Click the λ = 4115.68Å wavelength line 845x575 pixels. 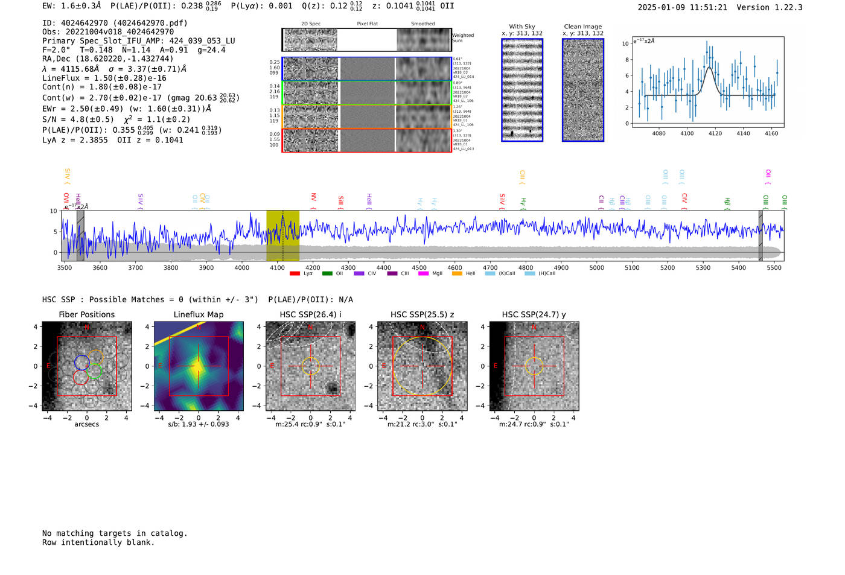click(114, 69)
